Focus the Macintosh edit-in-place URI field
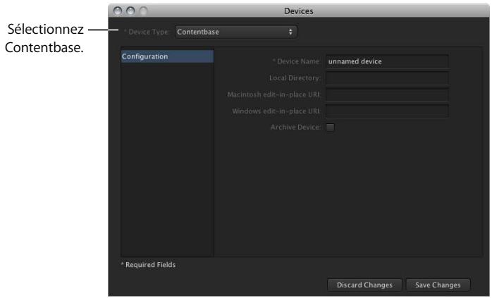The width and height of the screenshot is (492, 298). pyautogui.click(x=387, y=94)
